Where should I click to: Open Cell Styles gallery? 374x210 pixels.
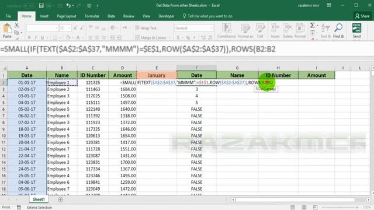point(260,31)
